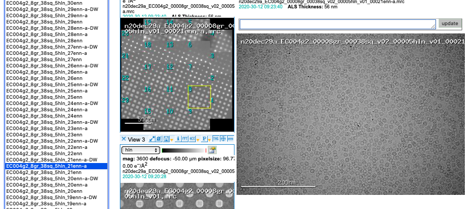Click the update button
469x209 pixels.
click(450, 24)
